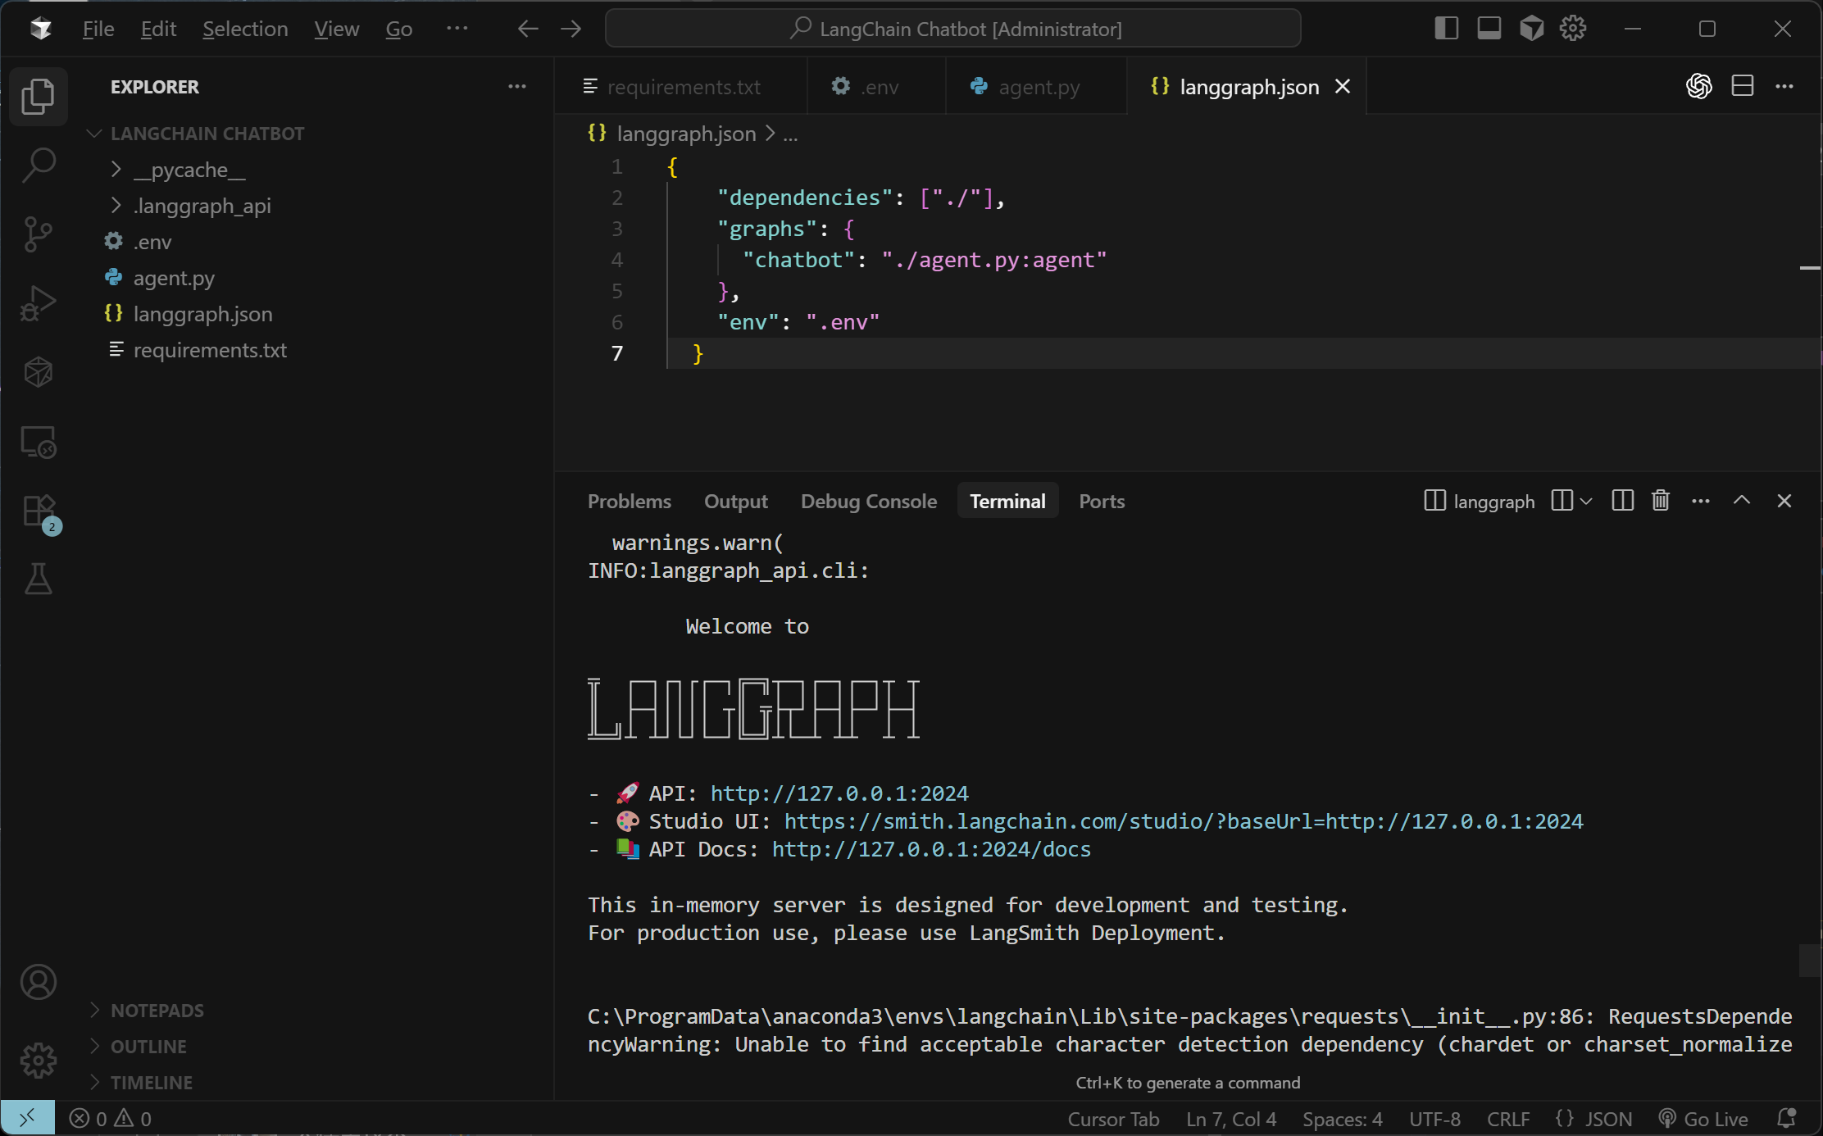Close the langgraph.json editor tab
Image resolution: width=1823 pixels, height=1136 pixels.
(1343, 86)
